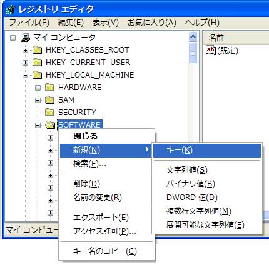Select 文字列値(S) in the submenu
269x272 pixels.
(x=207, y=170)
